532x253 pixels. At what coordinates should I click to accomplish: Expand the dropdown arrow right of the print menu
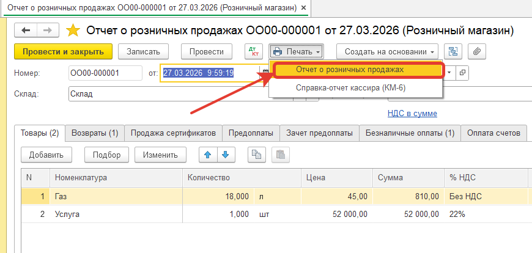click(x=449, y=73)
